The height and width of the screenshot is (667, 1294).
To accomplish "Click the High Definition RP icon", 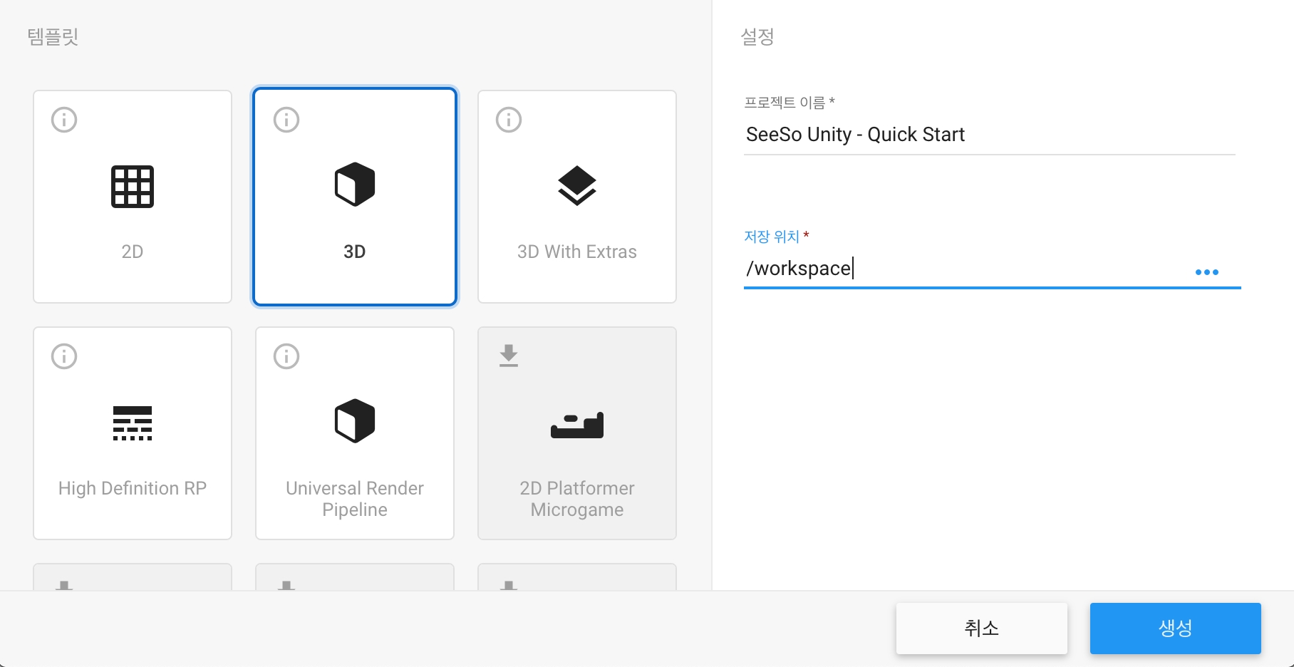I will (133, 423).
